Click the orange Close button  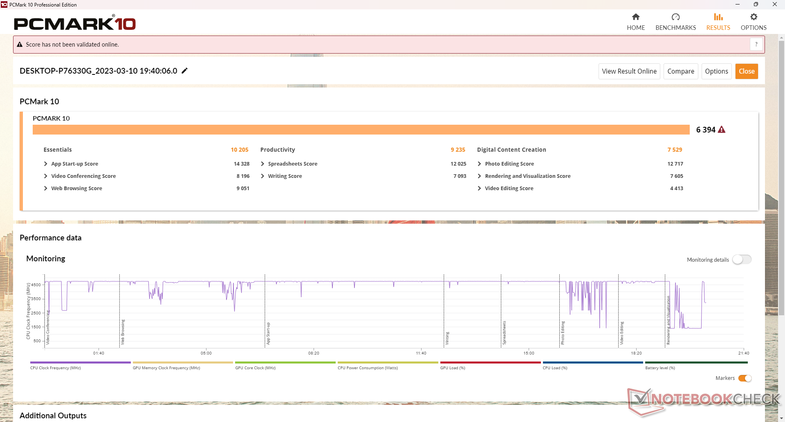click(747, 71)
